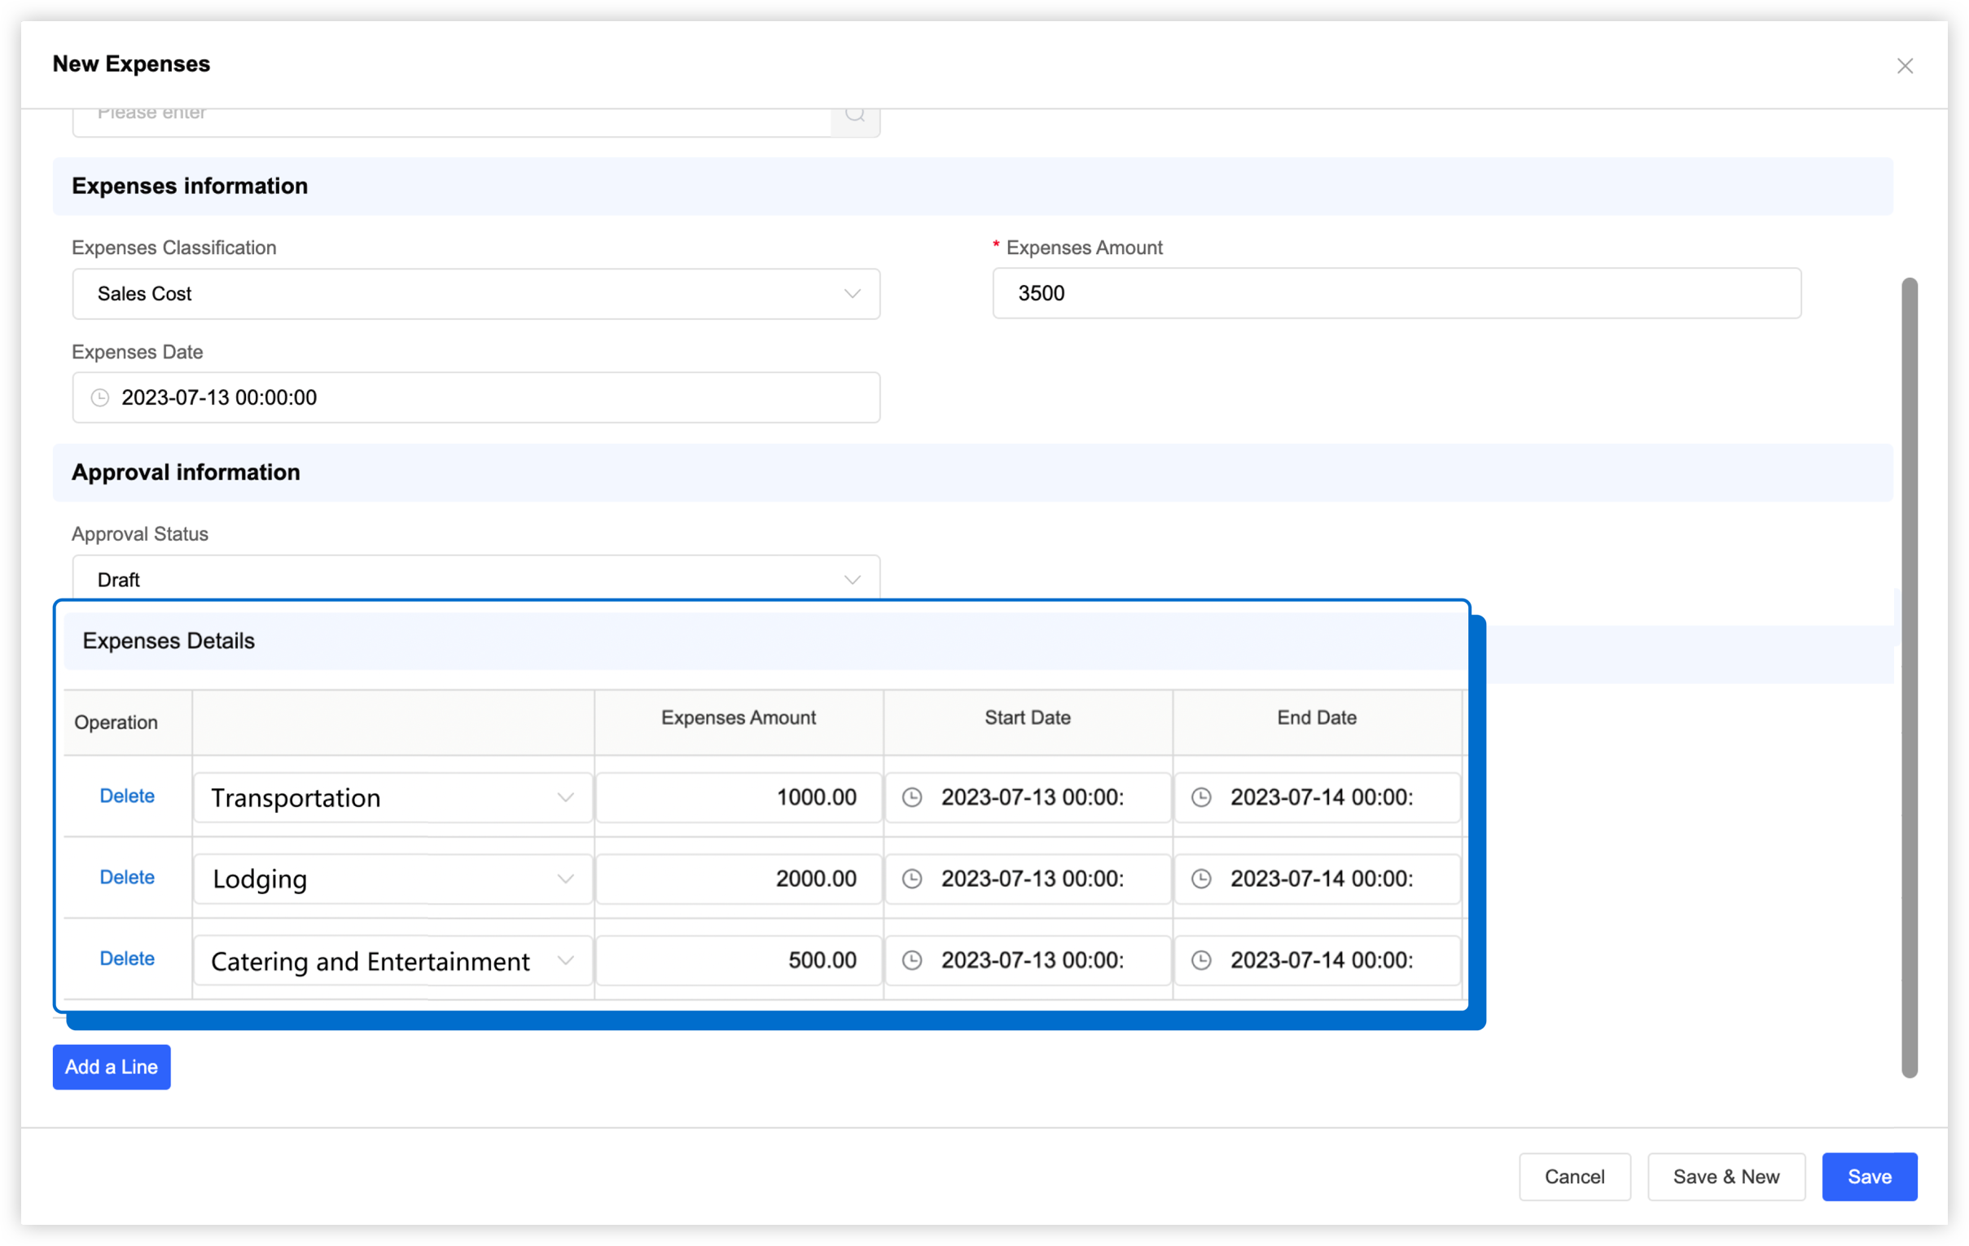Screen dimensions: 1969x1246
Task: Delete the Lodging expense line
Action: [127, 877]
